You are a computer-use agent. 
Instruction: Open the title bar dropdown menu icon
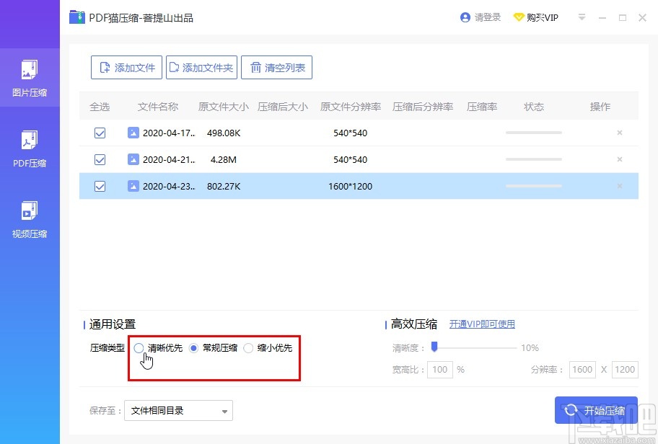pyautogui.click(x=582, y=17)
